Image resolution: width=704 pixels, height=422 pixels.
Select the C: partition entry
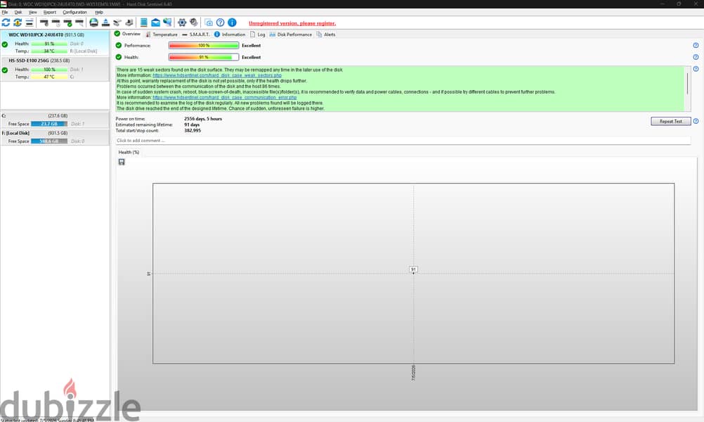click(x=55, y=120)
